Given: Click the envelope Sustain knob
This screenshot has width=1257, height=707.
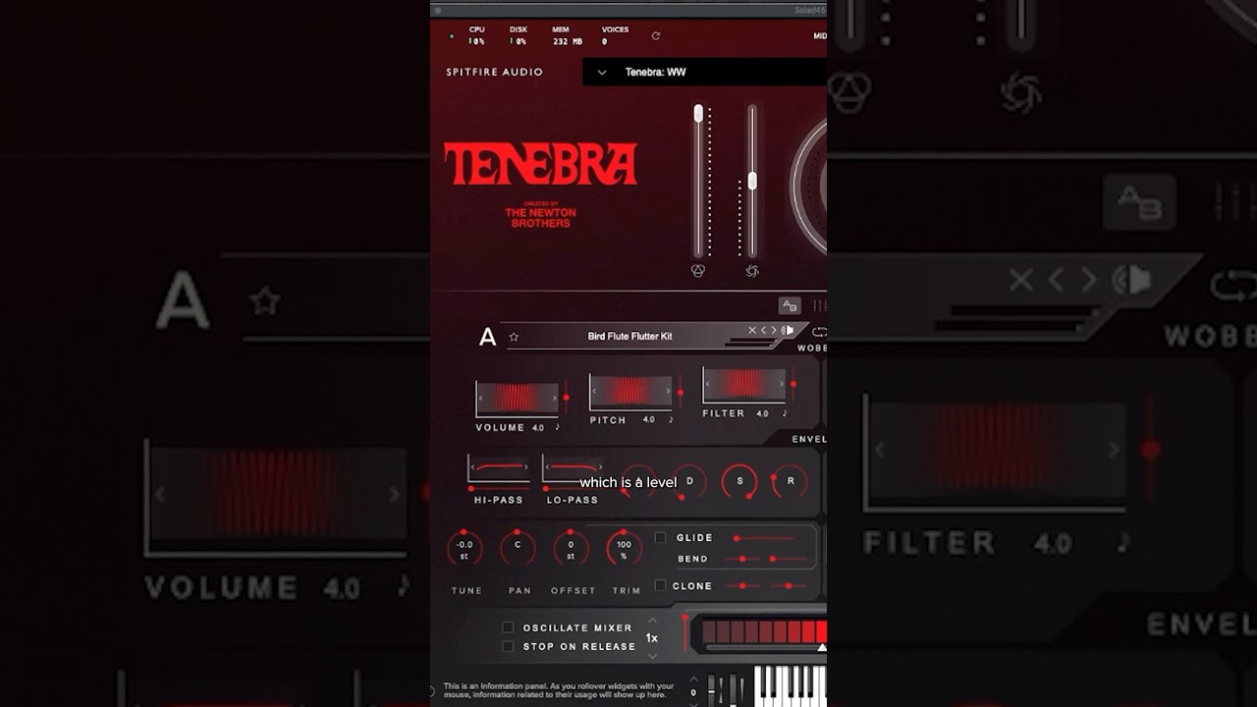Looking at the screenshot, I should (739, 481).
